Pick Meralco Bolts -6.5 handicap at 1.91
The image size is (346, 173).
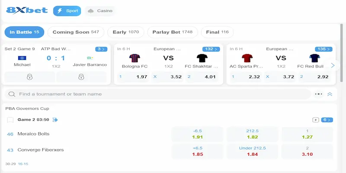coord(197,134)
